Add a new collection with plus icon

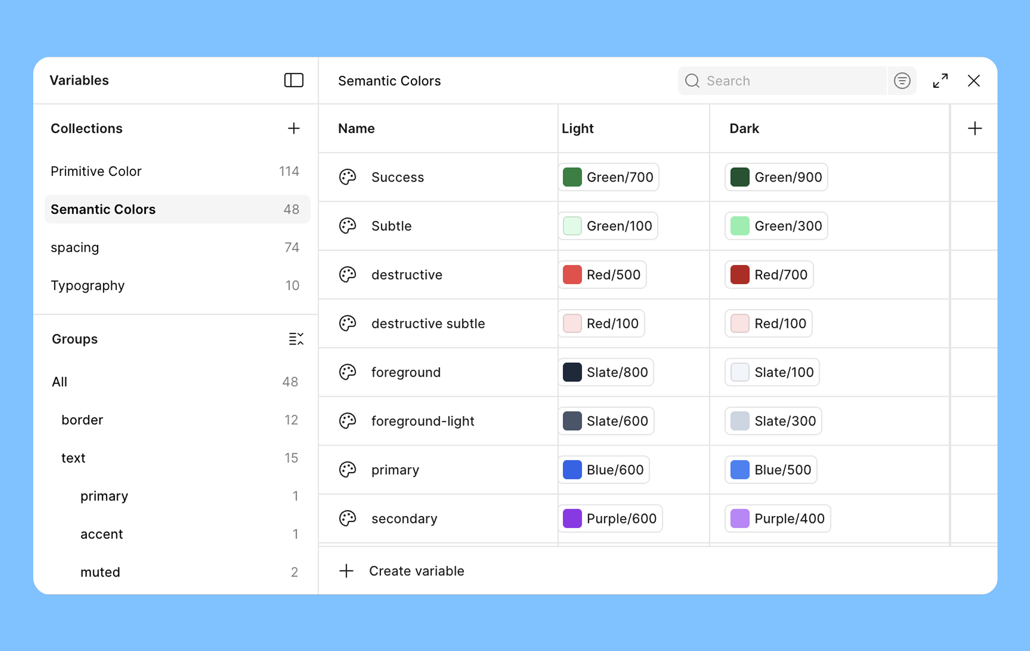point(293,129)
